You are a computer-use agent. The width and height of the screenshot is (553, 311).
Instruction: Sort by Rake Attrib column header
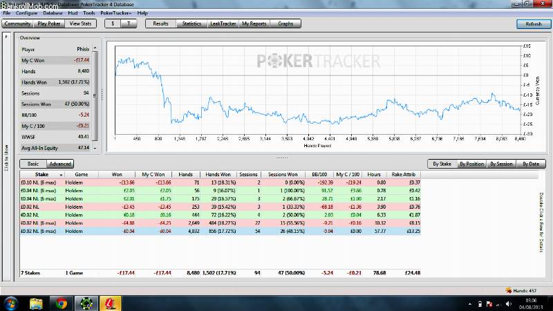pos(404,175)
